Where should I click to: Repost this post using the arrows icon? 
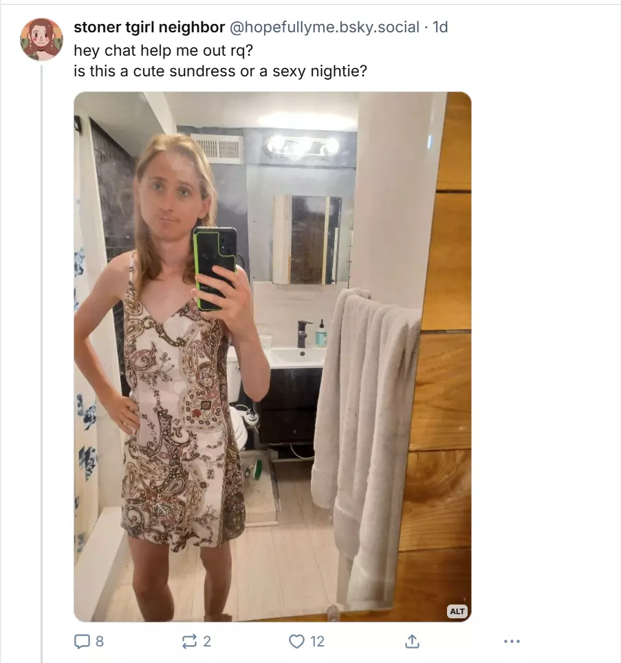[189, 642]
